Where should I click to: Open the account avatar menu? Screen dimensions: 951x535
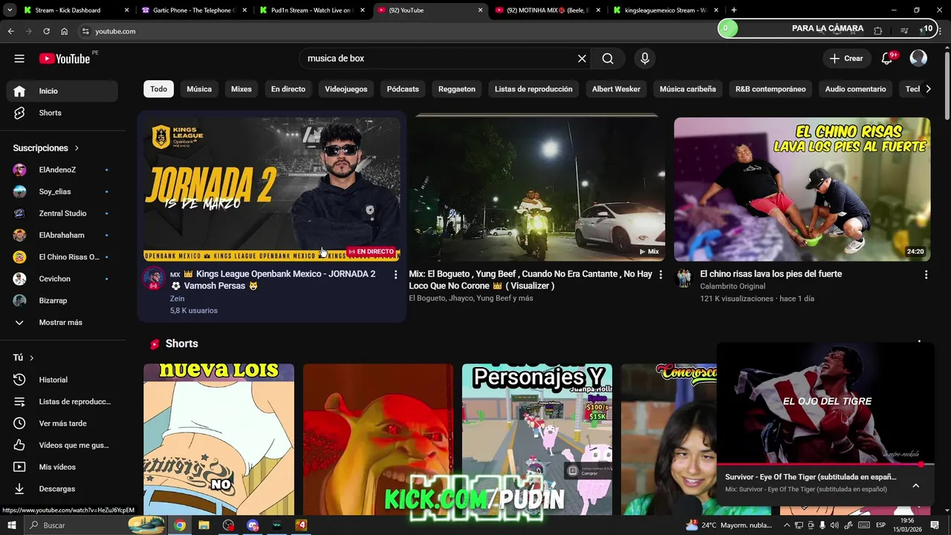click(918, 59)
